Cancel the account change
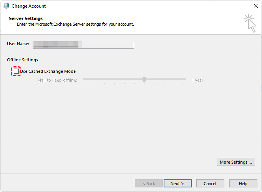The height and width of the screenshot is (192, 262). [x=210, y=184]
